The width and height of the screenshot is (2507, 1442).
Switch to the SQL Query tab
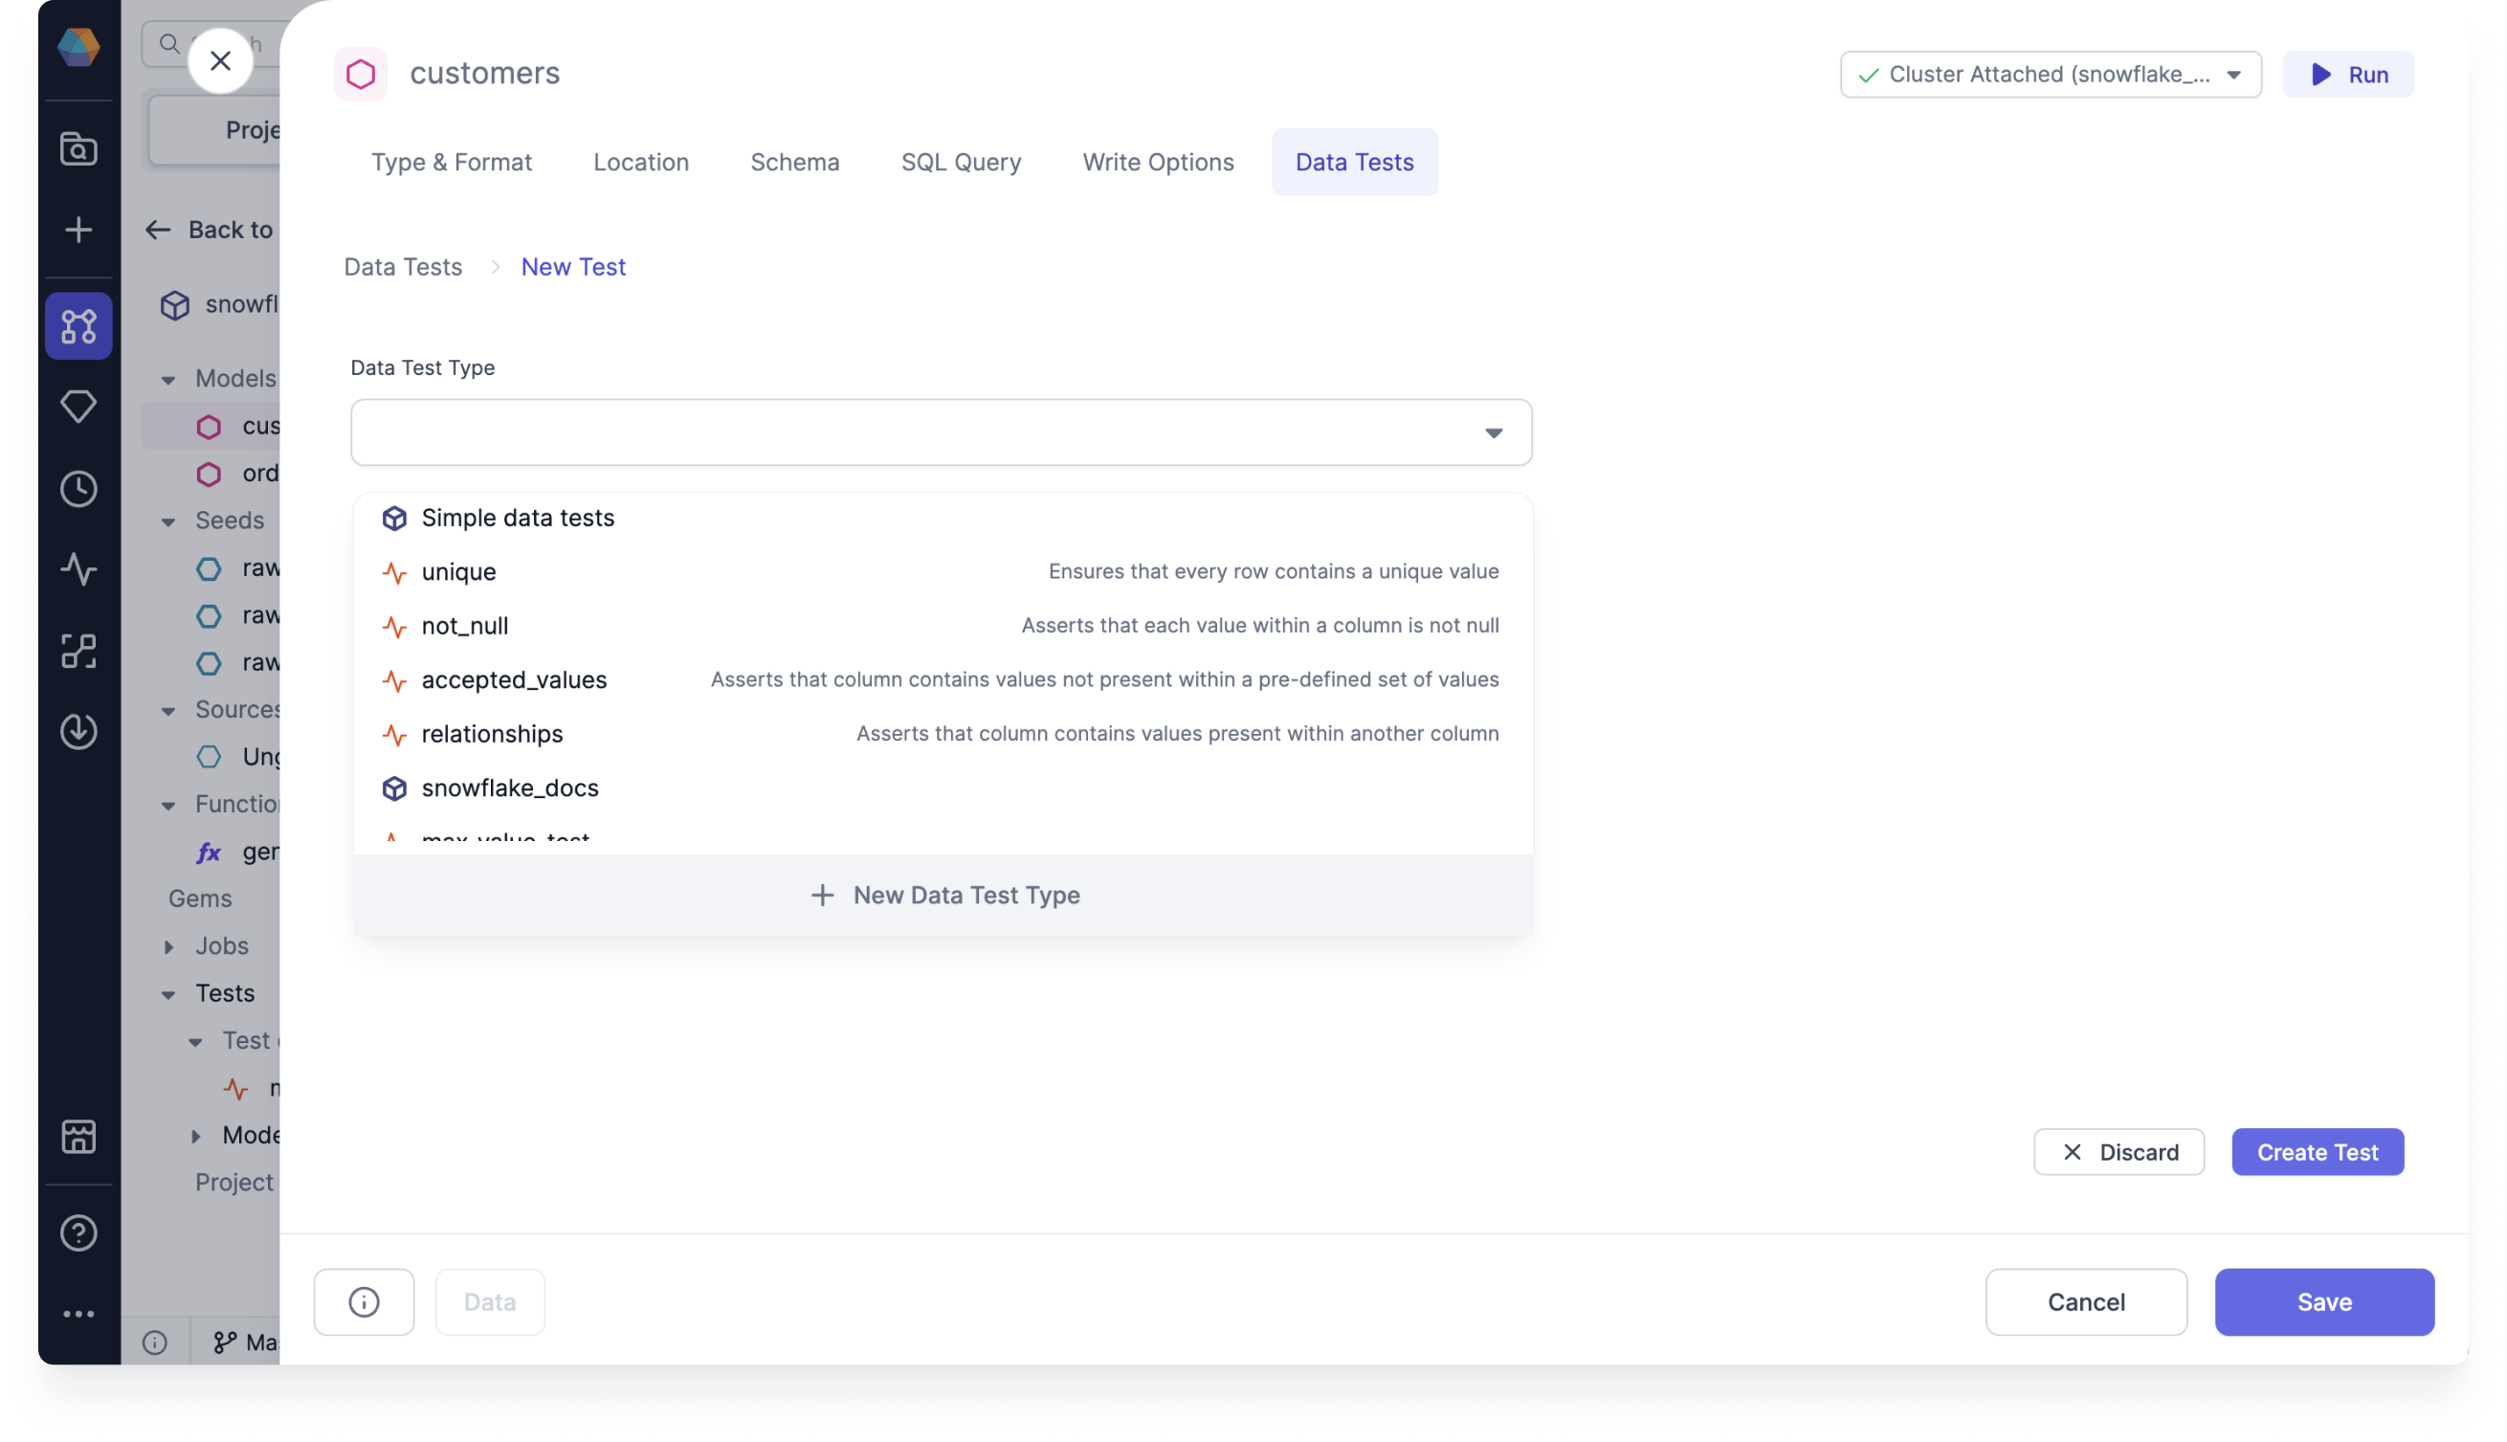tap(961, 160)
